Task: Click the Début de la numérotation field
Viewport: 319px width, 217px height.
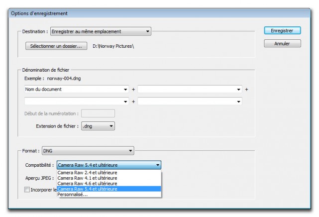Action: [x=98, y=113]
